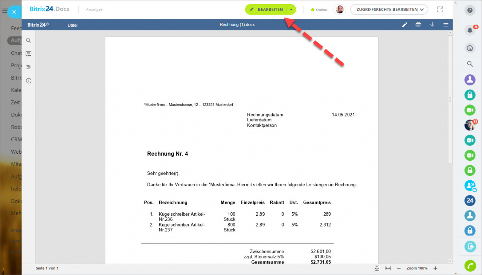Open Chat in the left menu
This screenshot has width=482, height=275.
point(16,53)
